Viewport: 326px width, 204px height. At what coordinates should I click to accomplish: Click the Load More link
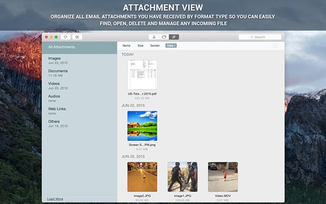55,199
